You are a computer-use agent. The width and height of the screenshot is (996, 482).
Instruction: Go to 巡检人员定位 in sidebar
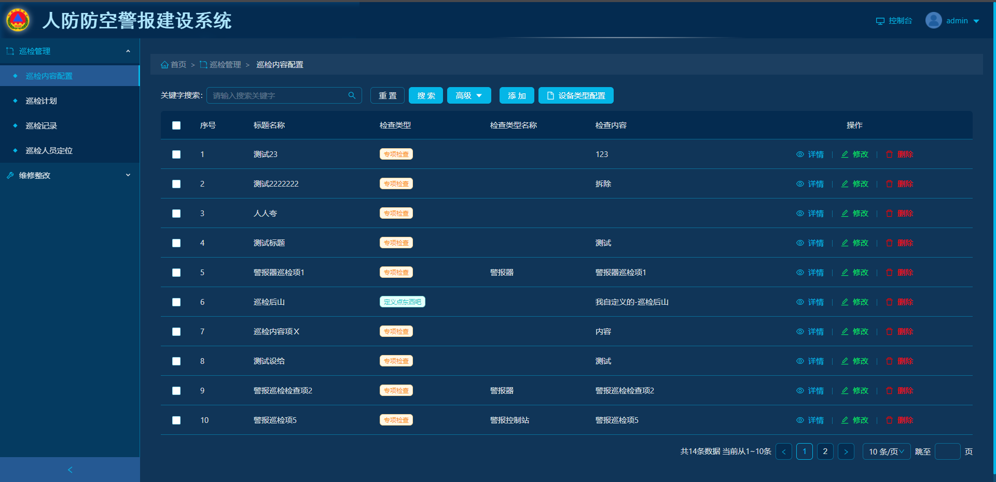click(49, 150)
